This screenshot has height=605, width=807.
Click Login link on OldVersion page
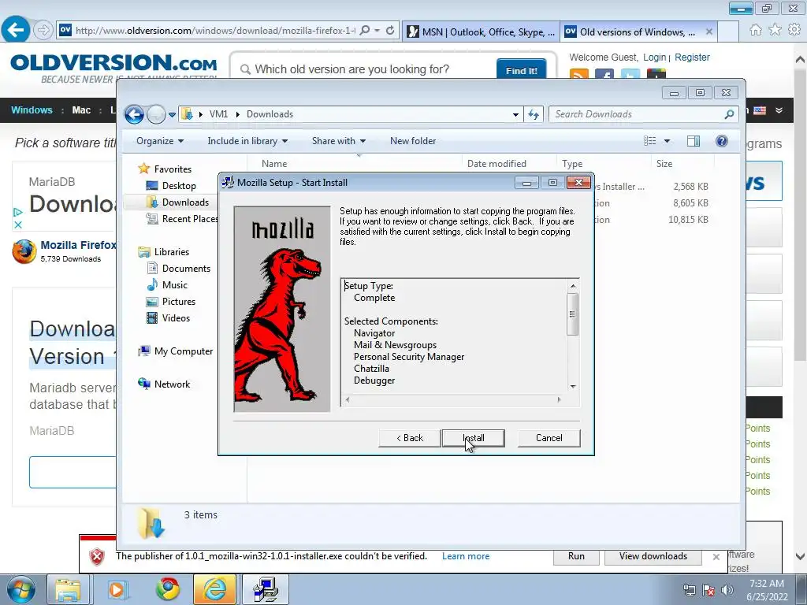pyautogui.click(x=654, y=57)
